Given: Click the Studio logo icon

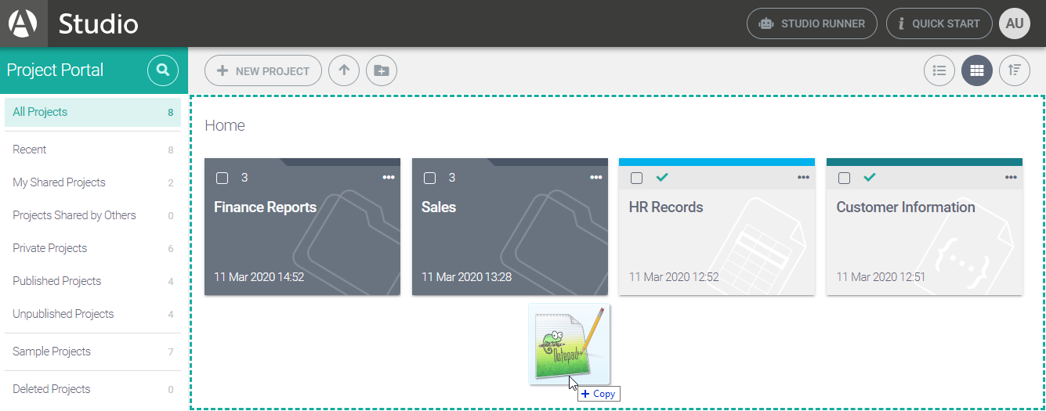Looking at the screenshot, I should coord(24,23).
